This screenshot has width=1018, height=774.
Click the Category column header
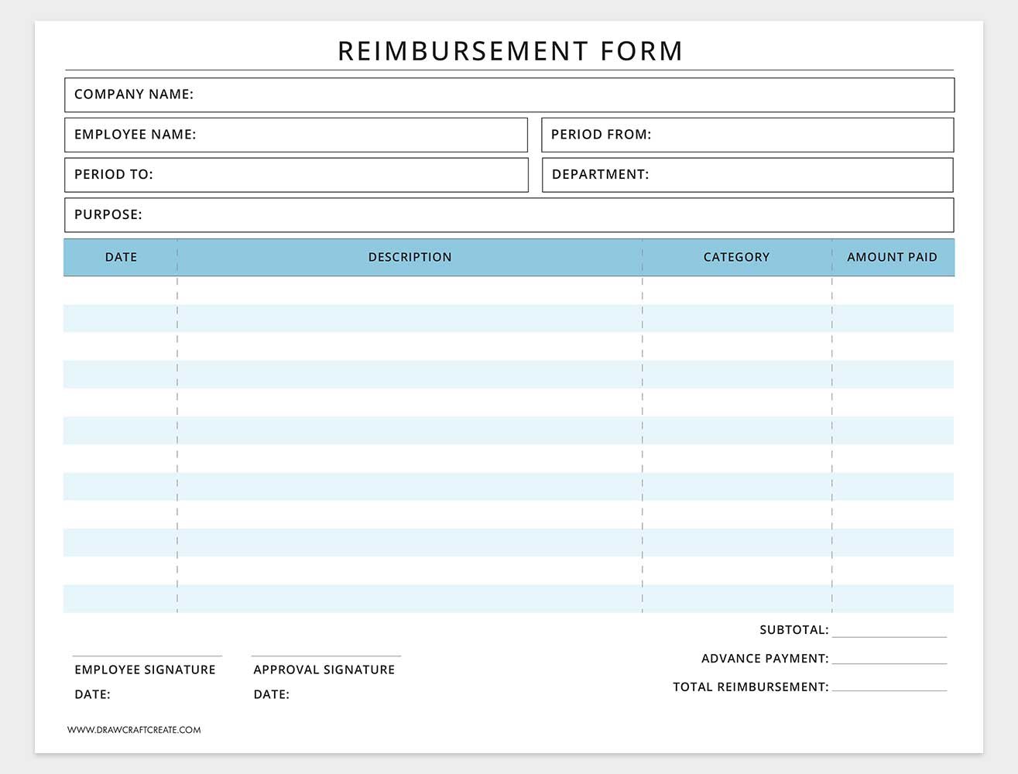click(736, 257)
